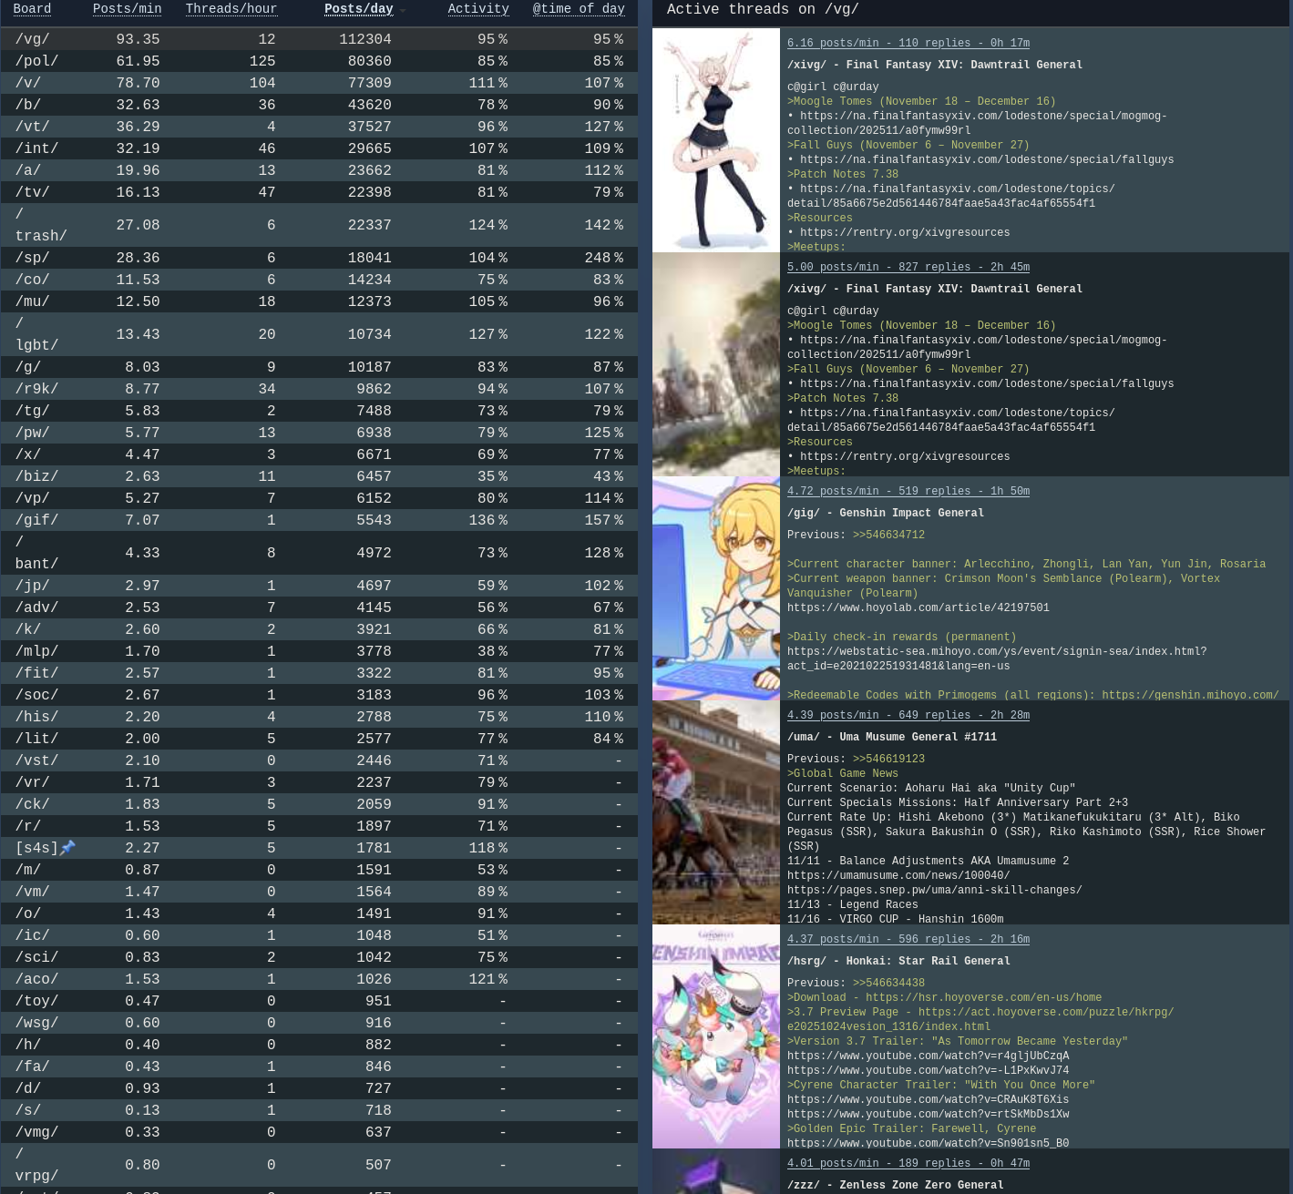This screenshot has height=1194, width=1293.
Task: Select the /mu/ board row
Action: coord(319,301)
